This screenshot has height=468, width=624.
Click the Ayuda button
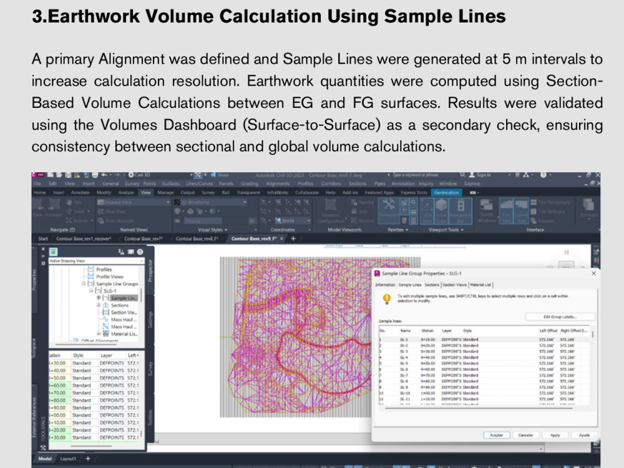click(584, 435)
